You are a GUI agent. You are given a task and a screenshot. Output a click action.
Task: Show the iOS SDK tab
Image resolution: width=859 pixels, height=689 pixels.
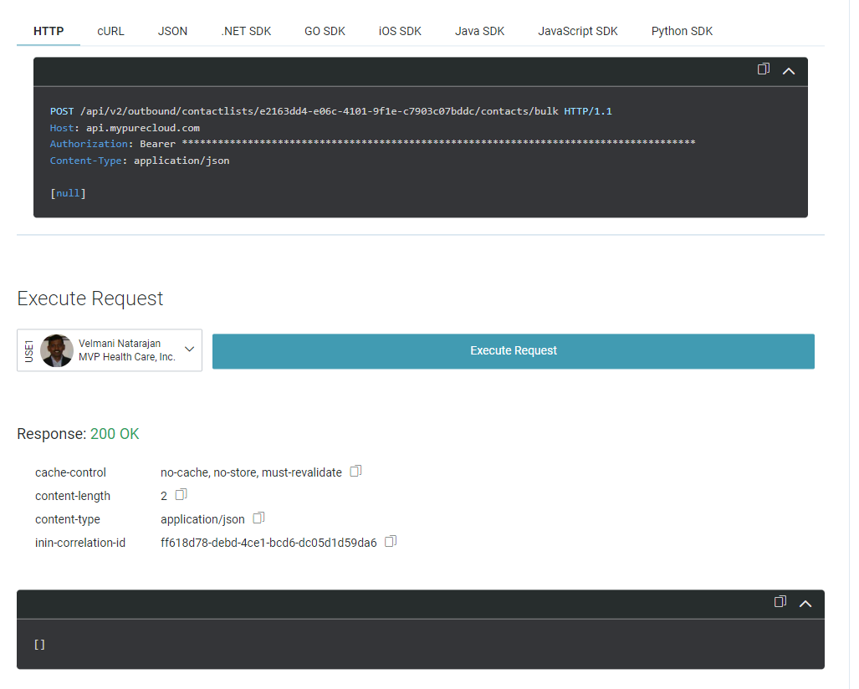pyautogui.click(x=400, y=31)
